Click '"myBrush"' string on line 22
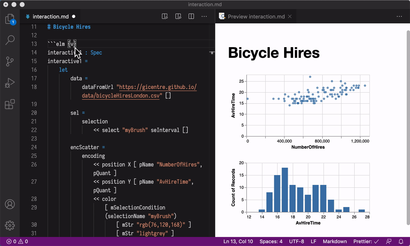This screenshot has height=246, width=410. coord(135,130)
